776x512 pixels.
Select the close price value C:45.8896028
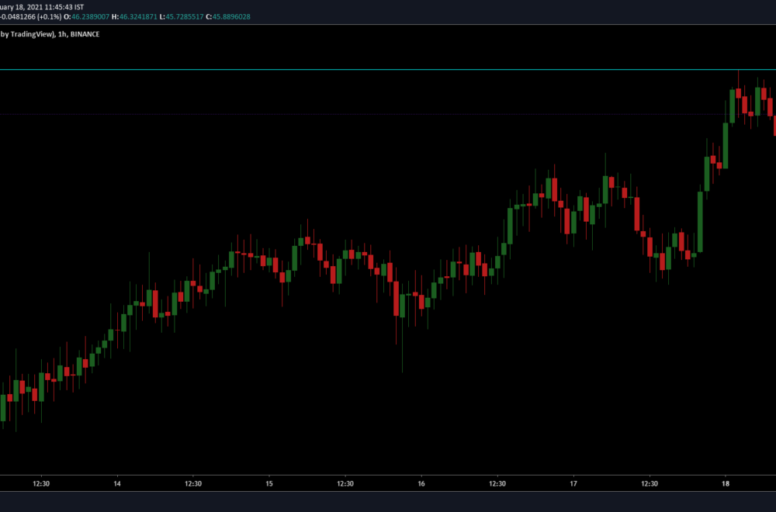click(227, 17)
